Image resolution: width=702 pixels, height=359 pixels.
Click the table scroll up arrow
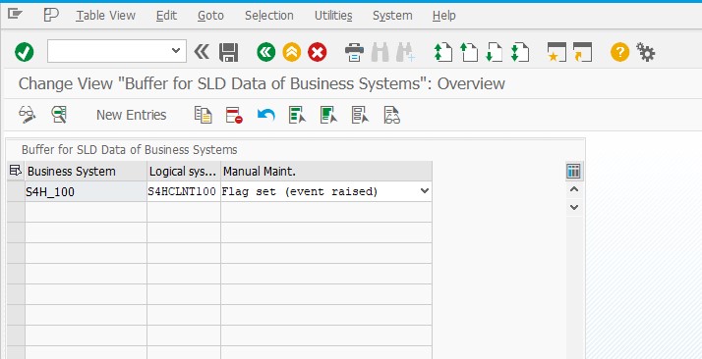pyautogui.click(x=574, y=189)
